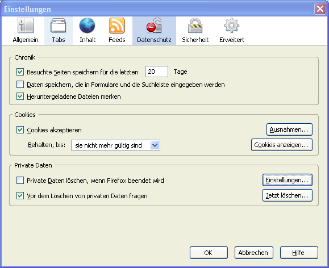Click the Cookies anzeigen button
The width and height of the screenshot is (329, 268).
point(282,145)
